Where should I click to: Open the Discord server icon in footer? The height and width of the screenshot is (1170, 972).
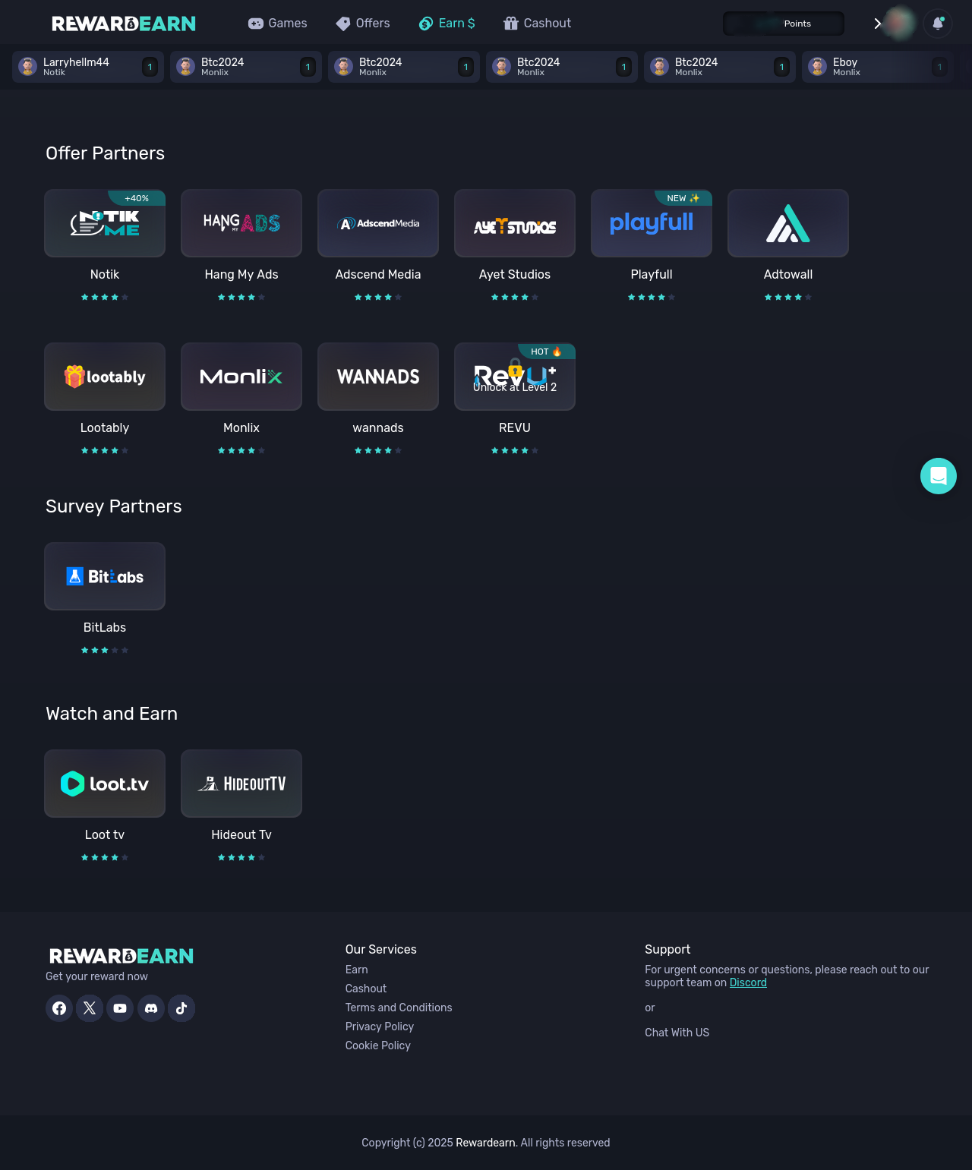pyautogui.click(x=151, y=1008)
